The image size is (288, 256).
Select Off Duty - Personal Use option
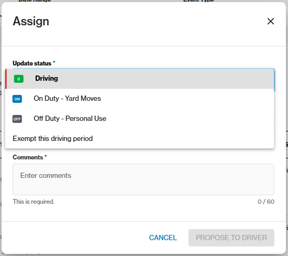point(140,119)
